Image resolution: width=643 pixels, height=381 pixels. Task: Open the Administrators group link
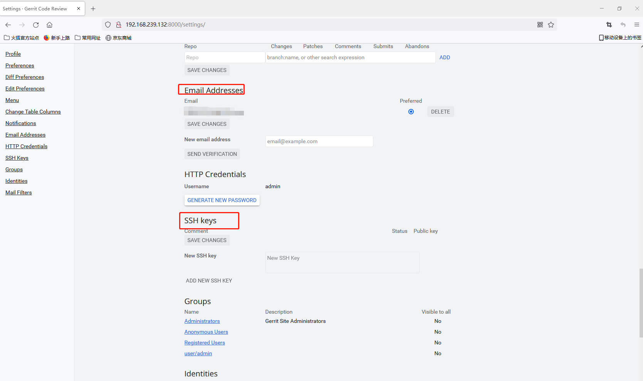click(202, 321)
